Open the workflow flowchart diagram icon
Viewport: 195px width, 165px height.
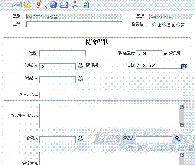(x=75, y=5)
